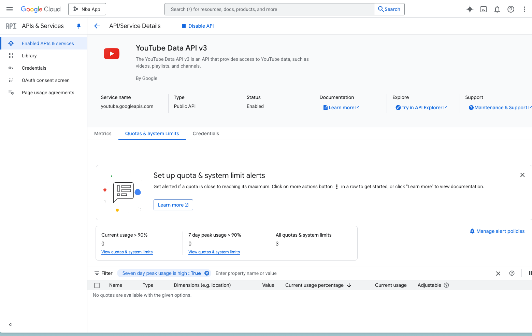Open the main navigation hamburger menu
The image size is (532, 336).
pyautogui.click(x=9, y=9)
